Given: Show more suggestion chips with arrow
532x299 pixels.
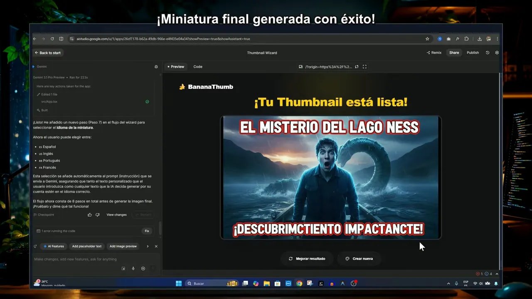Looking at the screenshot, I should [x=148, y=246].
